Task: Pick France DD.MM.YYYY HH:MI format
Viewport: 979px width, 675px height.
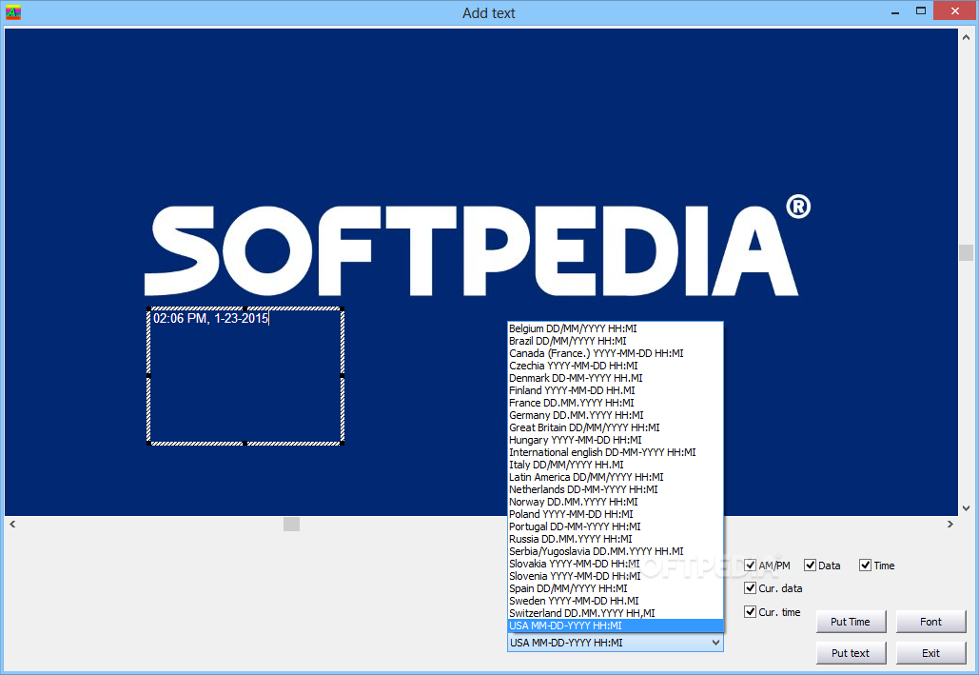Action: point(615,403)
